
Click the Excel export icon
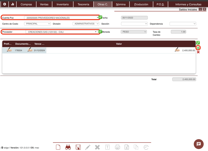click(127, 147)
